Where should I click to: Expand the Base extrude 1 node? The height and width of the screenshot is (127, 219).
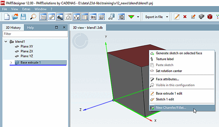click(11, 62)
